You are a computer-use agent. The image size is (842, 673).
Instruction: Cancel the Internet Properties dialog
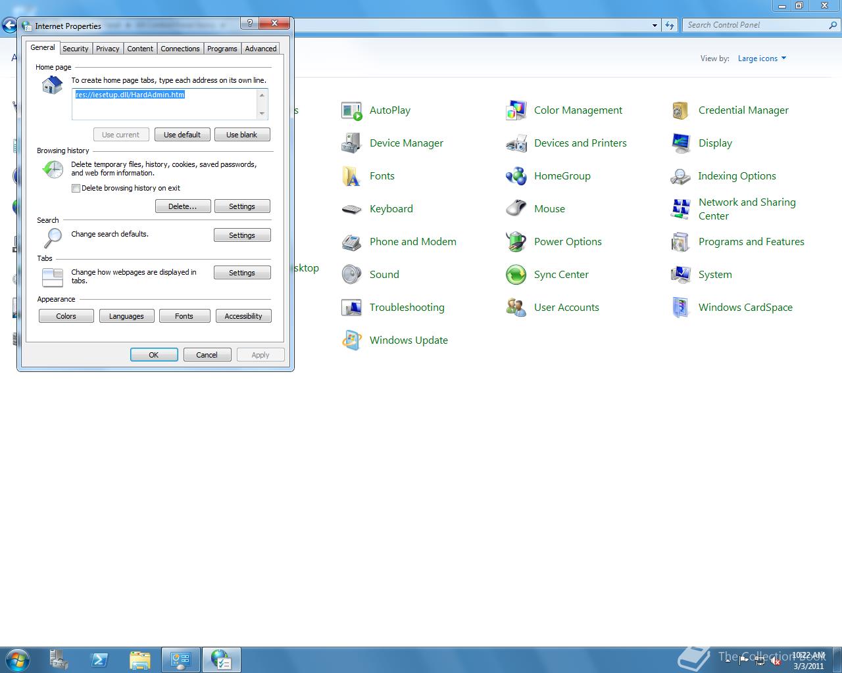(x=207, y=355)
